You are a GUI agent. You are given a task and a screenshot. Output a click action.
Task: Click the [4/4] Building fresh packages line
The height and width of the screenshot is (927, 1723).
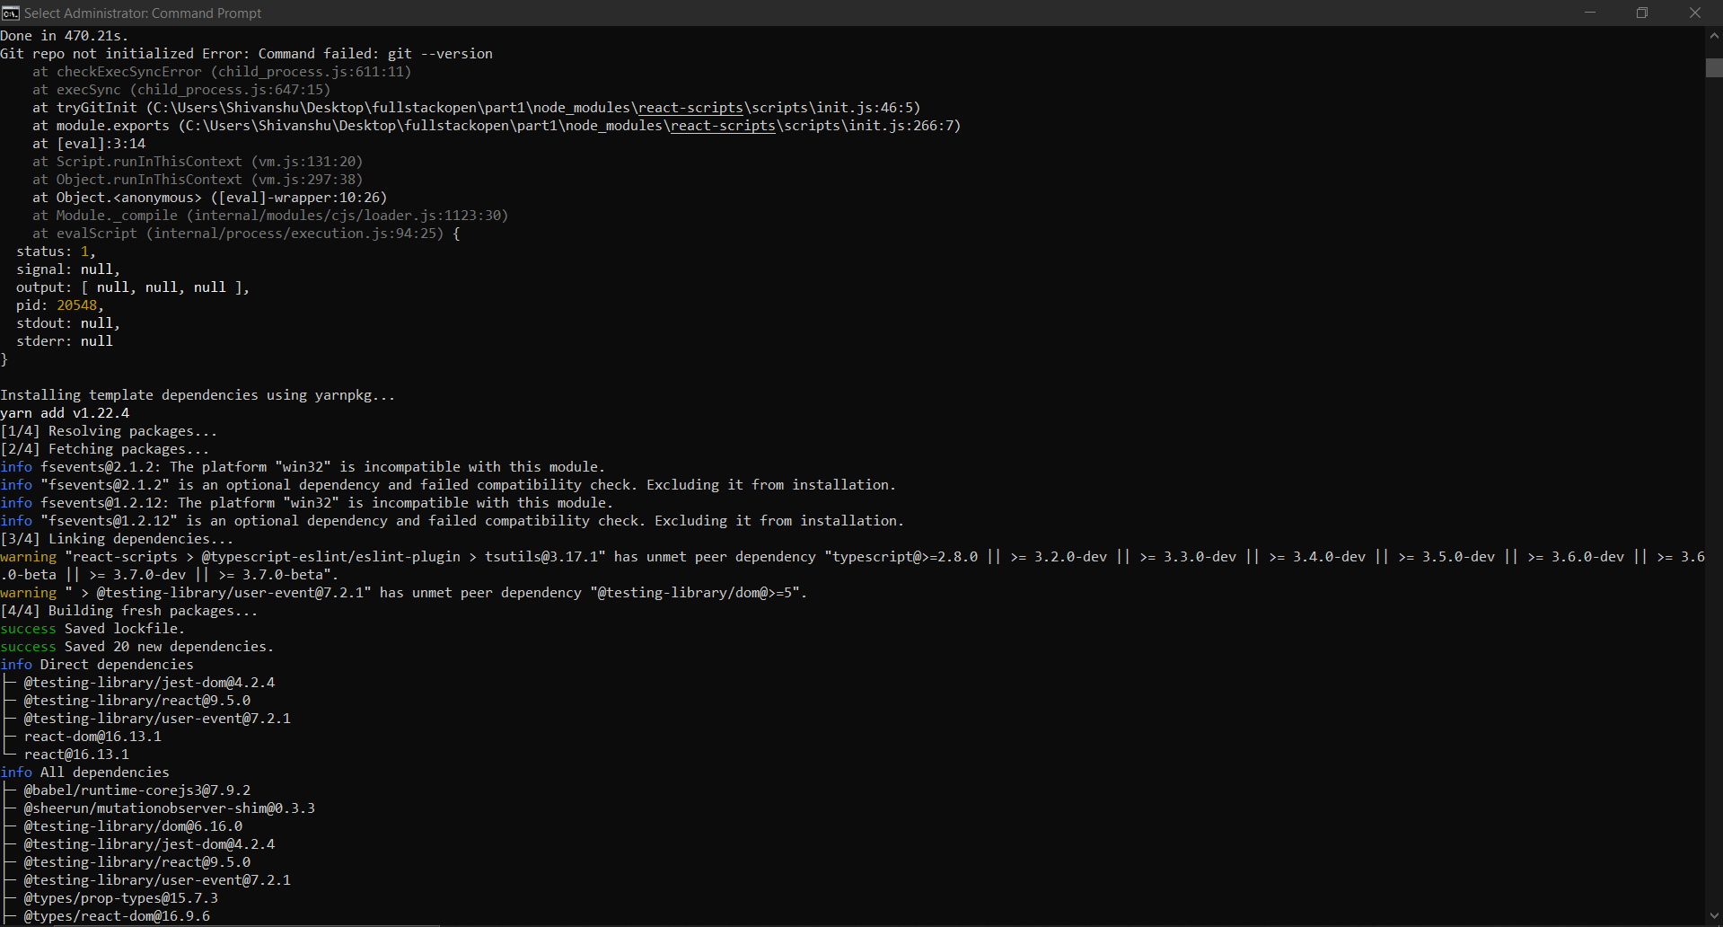(129, 610)
